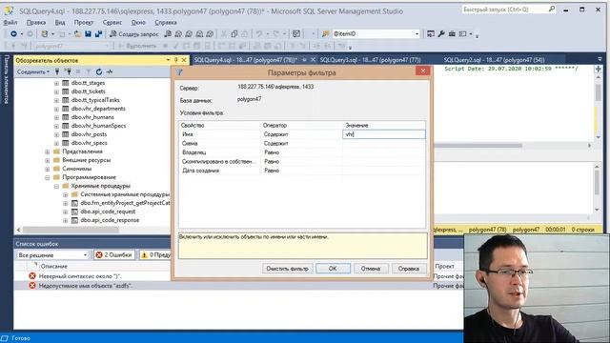Open the Файл menu

[x=10, y=23]
